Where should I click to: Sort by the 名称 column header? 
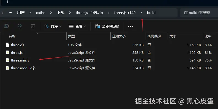click(12, 36)
